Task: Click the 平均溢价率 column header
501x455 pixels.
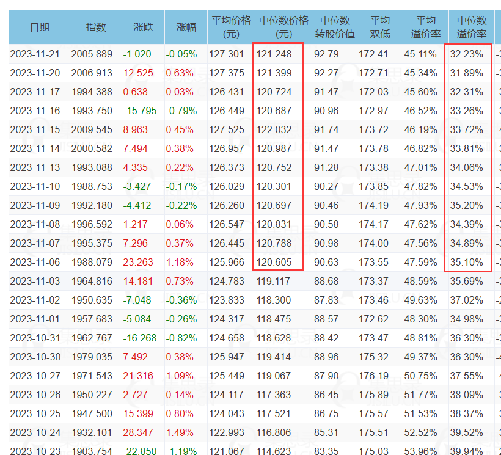Action: pyautogui.click(x=426, y=27)
